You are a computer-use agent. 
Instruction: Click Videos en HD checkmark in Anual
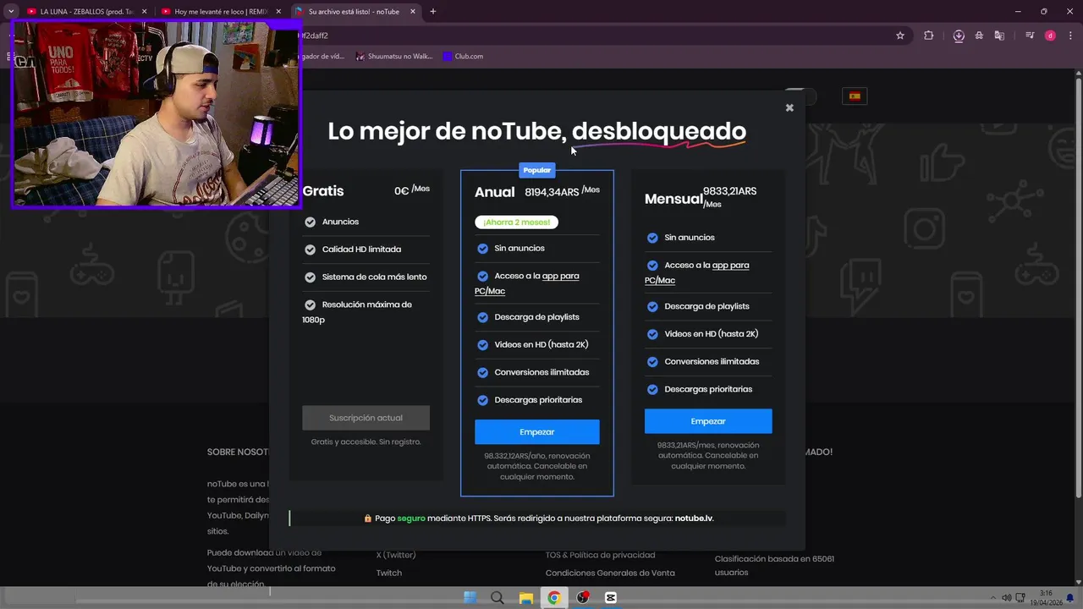(482, 345)
